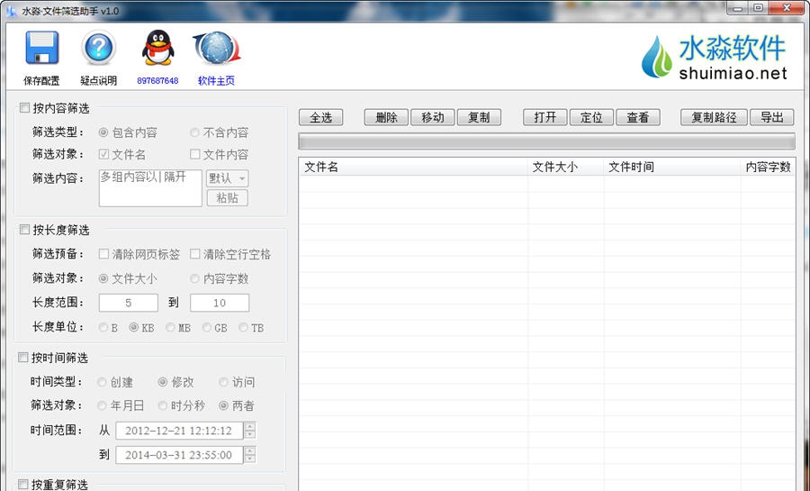This screenshot has width=810, height=491.
Task: Click the floppy disk save configuration icon
Action: pyautogui.click(x=41, y=48)
